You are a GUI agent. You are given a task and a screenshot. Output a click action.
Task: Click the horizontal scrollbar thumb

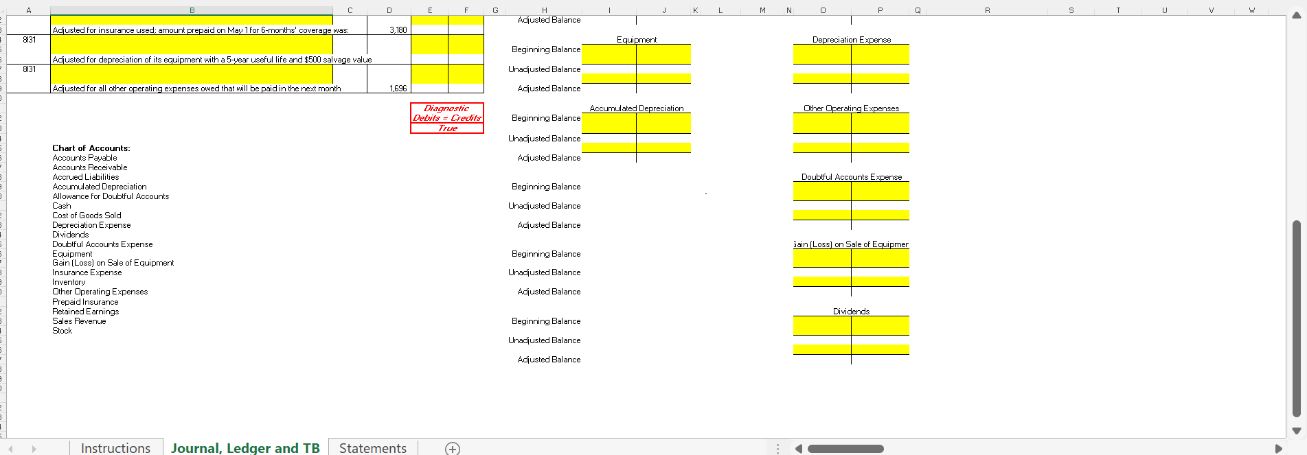click(x=845, y=449)
